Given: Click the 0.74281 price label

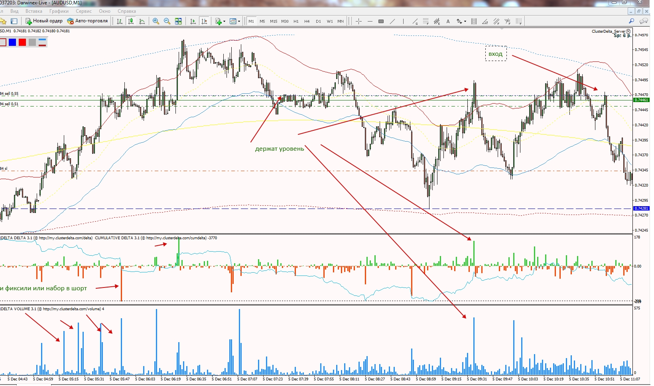Looking at the screenshot, I should (x=642, y=209).
